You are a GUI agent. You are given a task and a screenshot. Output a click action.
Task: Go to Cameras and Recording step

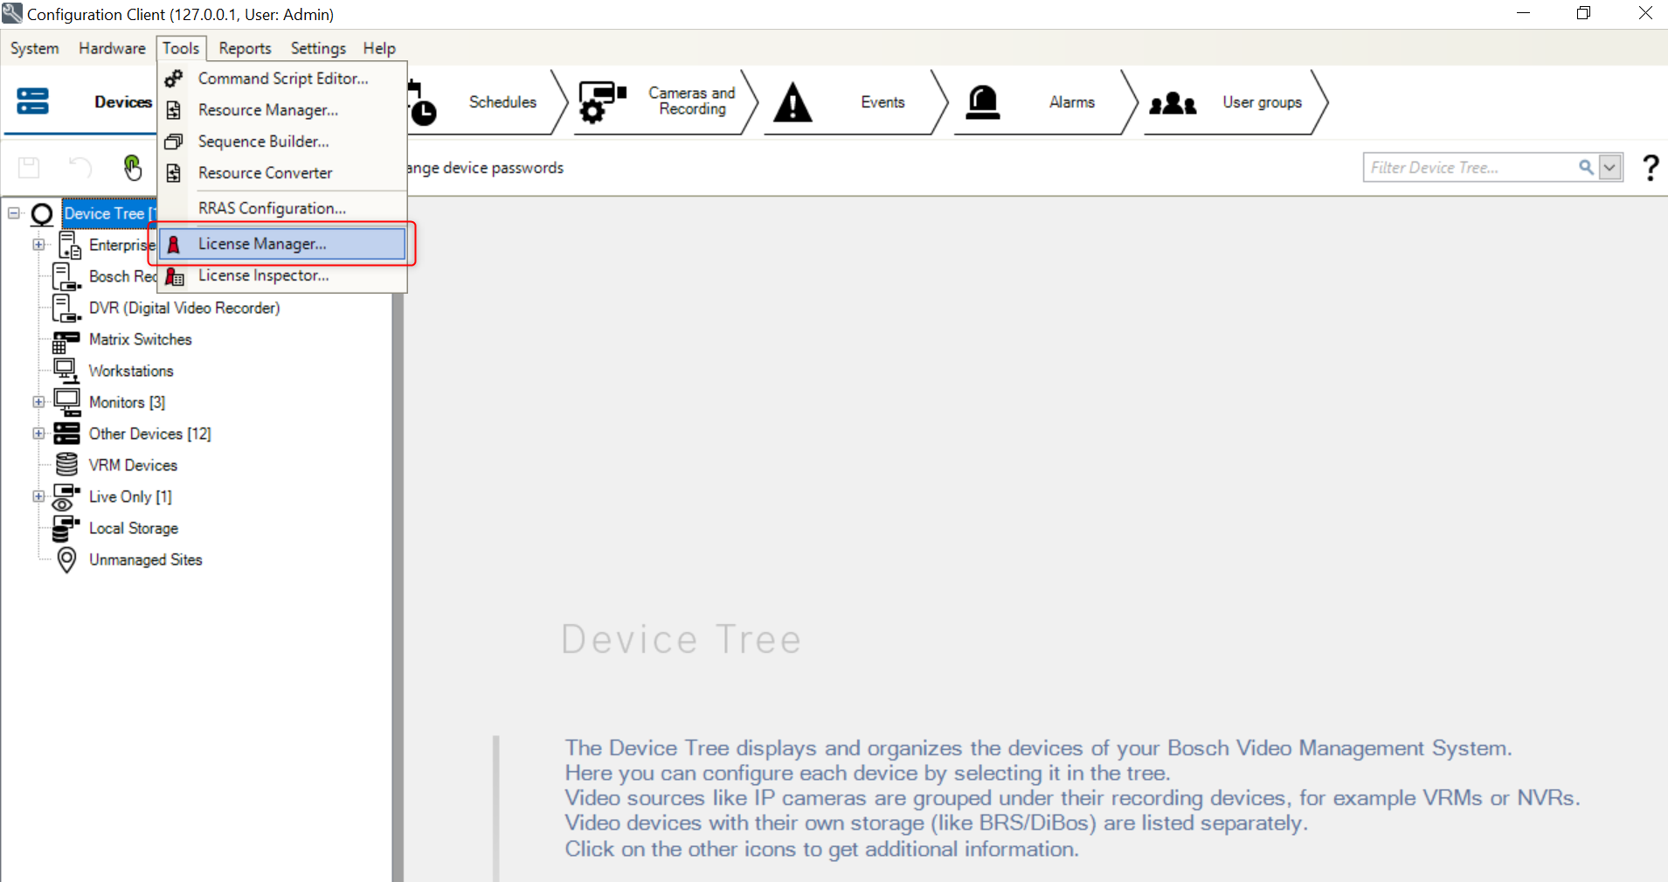coord(666,102)
